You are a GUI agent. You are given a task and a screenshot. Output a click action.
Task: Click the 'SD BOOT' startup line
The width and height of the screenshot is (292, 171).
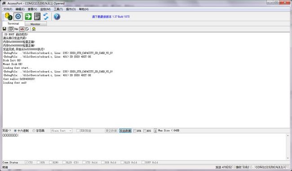[16, 34]
